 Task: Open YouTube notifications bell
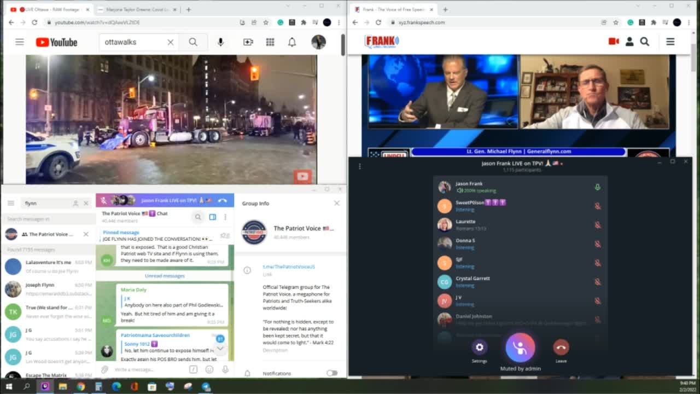tap(292, 42)
